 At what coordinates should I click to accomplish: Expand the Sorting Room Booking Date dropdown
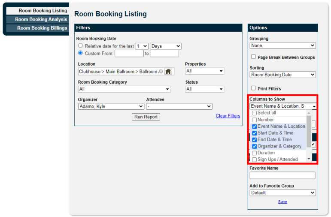(282, 75)
